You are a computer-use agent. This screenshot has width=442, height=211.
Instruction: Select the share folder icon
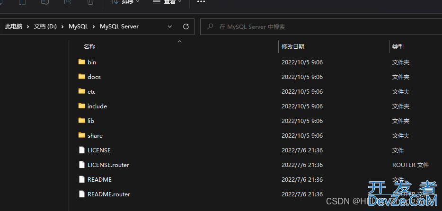(x=82, y=135)
